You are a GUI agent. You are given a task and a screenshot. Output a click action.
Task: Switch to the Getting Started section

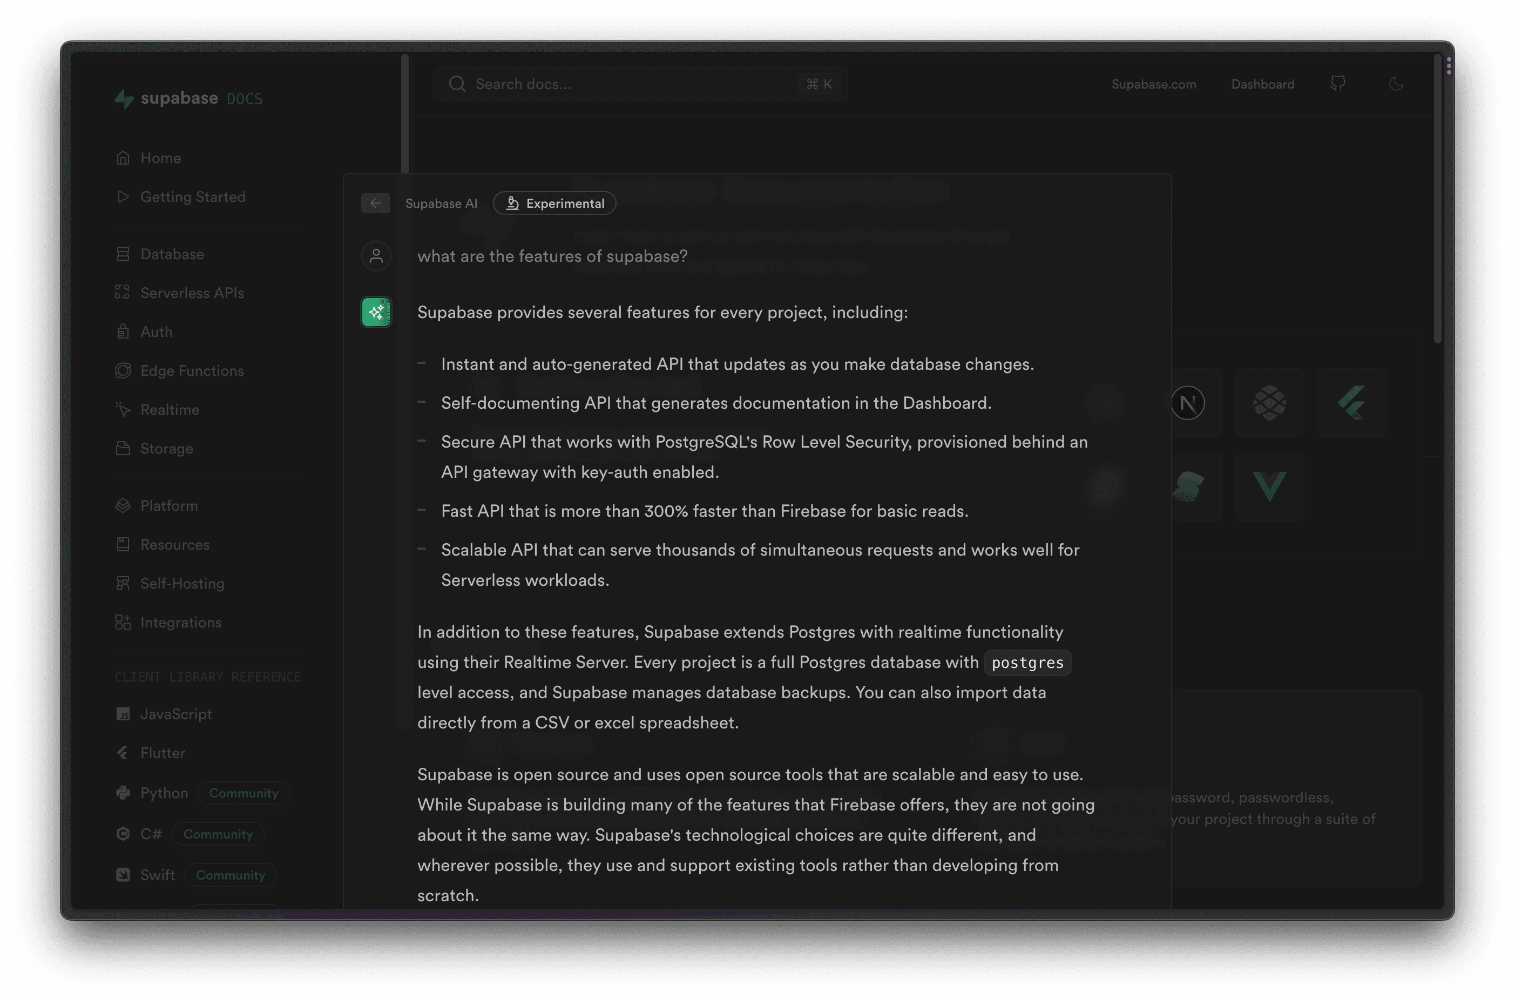(193, 197)
